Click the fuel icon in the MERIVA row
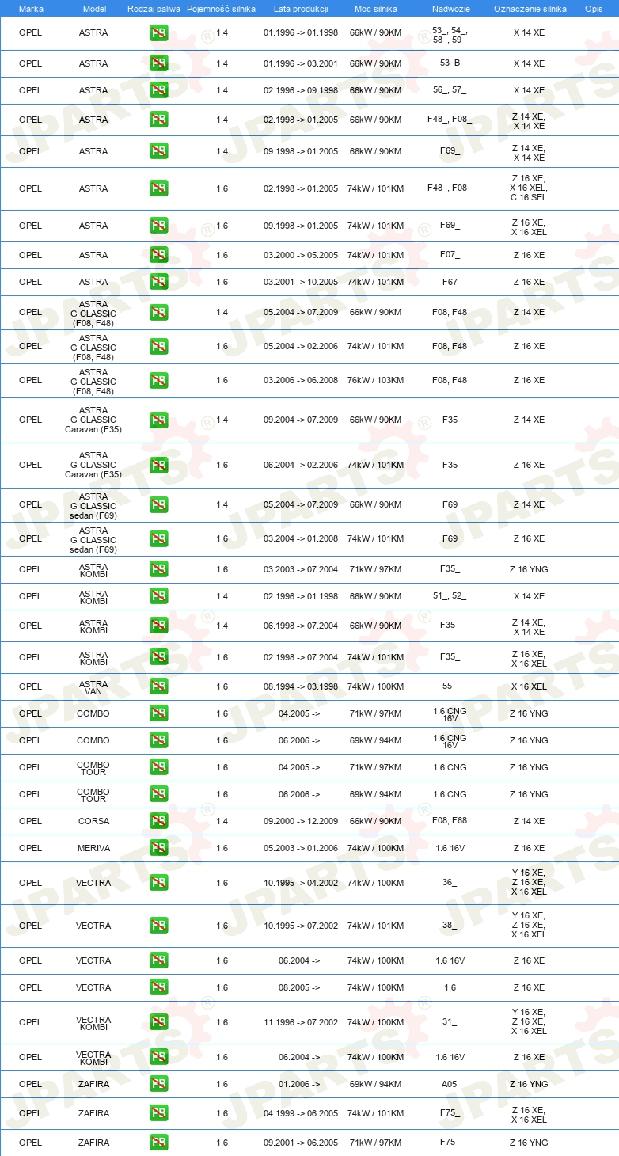The image size is (619, 1156). click(x=159, y=848)
